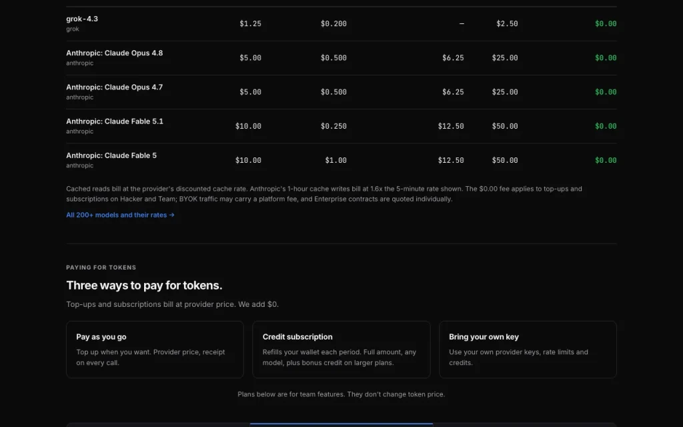Click the "anthropic" label under Claude Opus 4.8
The height and width of the screenshot is (427, 683).
80,63
